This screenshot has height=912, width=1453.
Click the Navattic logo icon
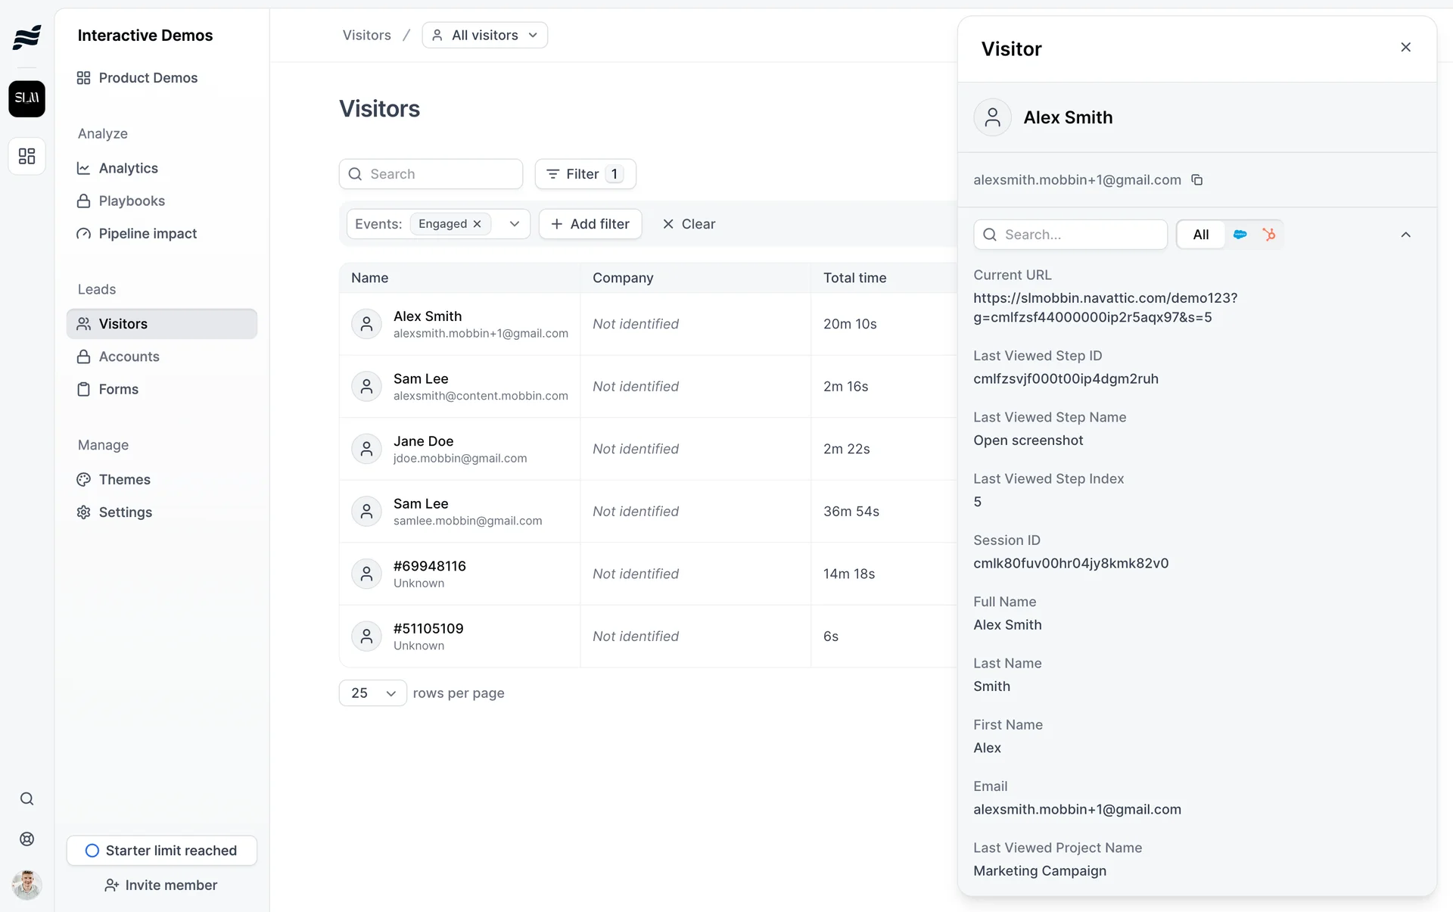coord(26,36)
